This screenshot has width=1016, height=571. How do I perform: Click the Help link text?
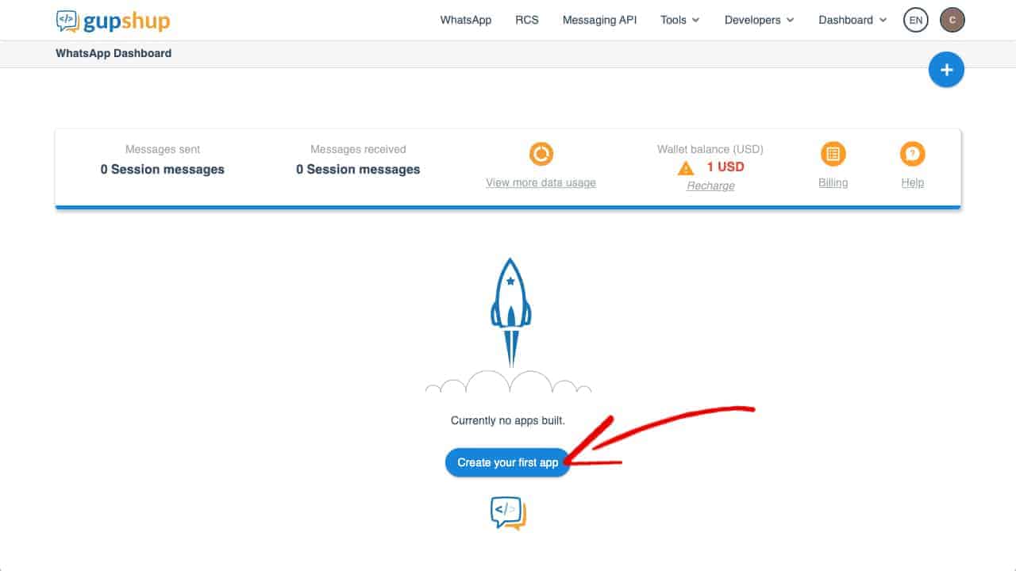click(x=913, y=182)
